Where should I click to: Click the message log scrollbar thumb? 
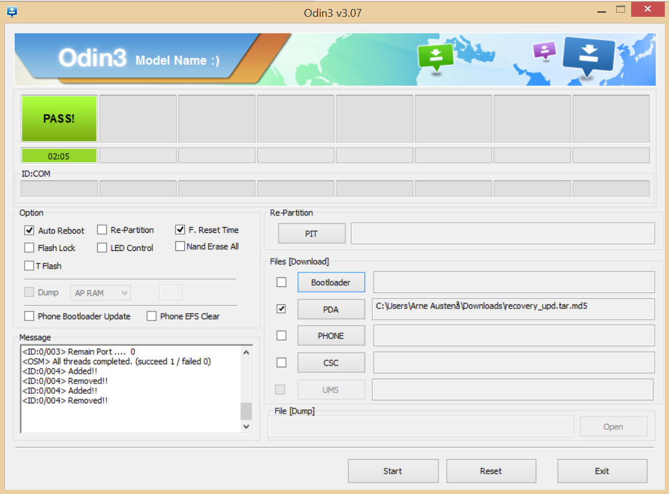point(246,411)
